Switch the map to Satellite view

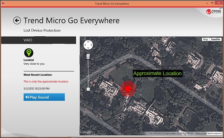click(215, 39)
